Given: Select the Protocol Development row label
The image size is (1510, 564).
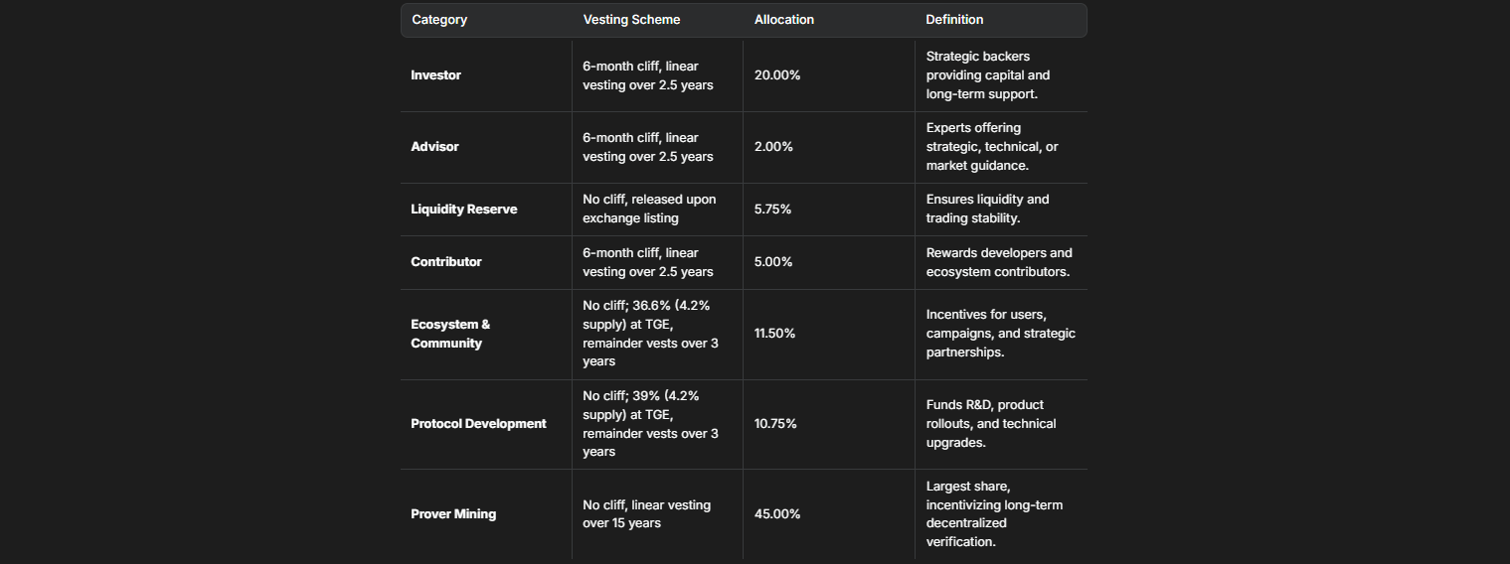Looking at the screenshot, I should [x=478, y=424].
